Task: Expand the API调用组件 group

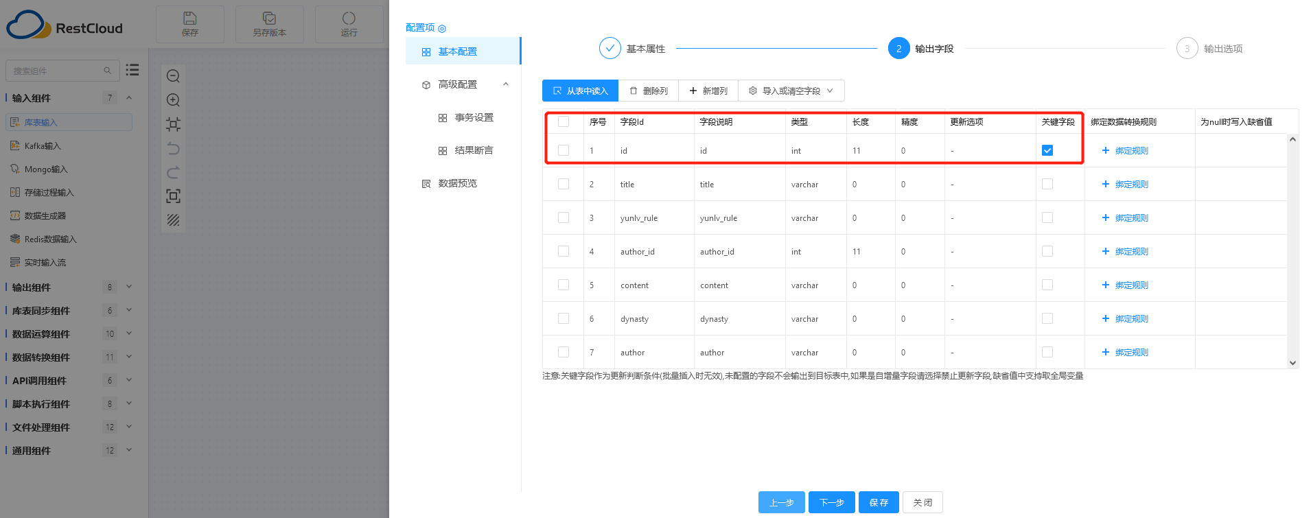Action: pos(129,380)
